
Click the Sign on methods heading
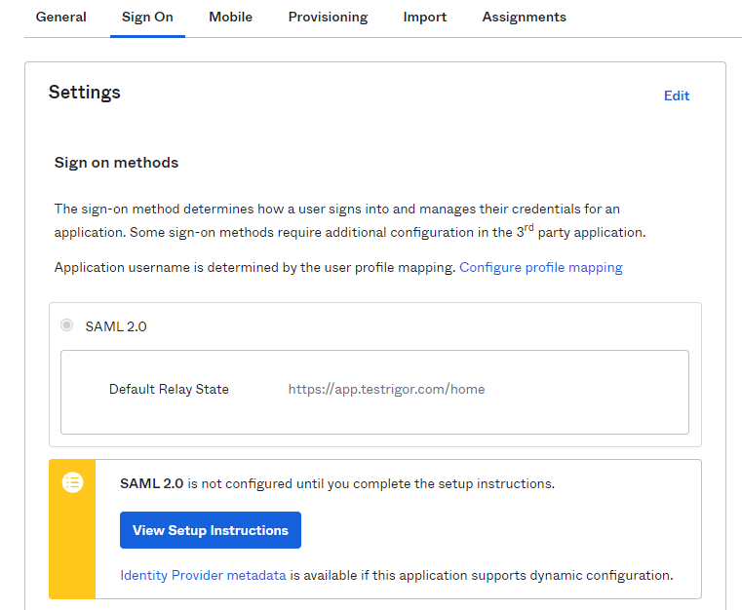116,163
